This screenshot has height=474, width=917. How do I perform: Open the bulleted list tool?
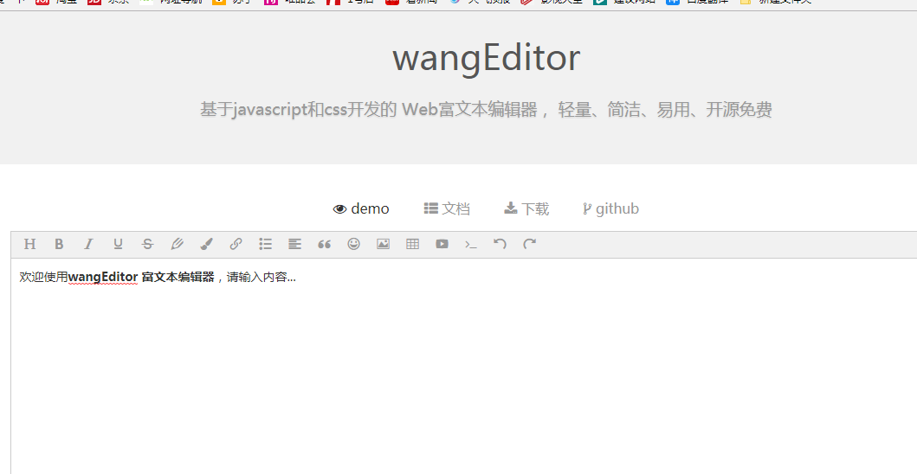tap(266, 244)
